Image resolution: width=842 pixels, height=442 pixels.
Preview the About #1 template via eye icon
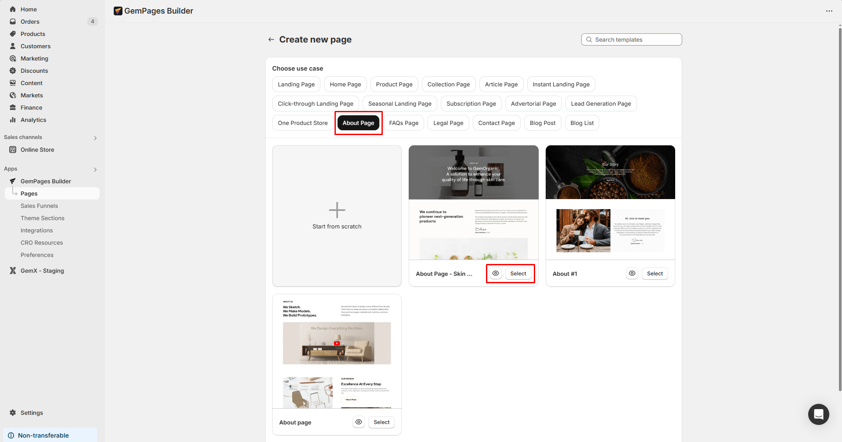(632, 274)
